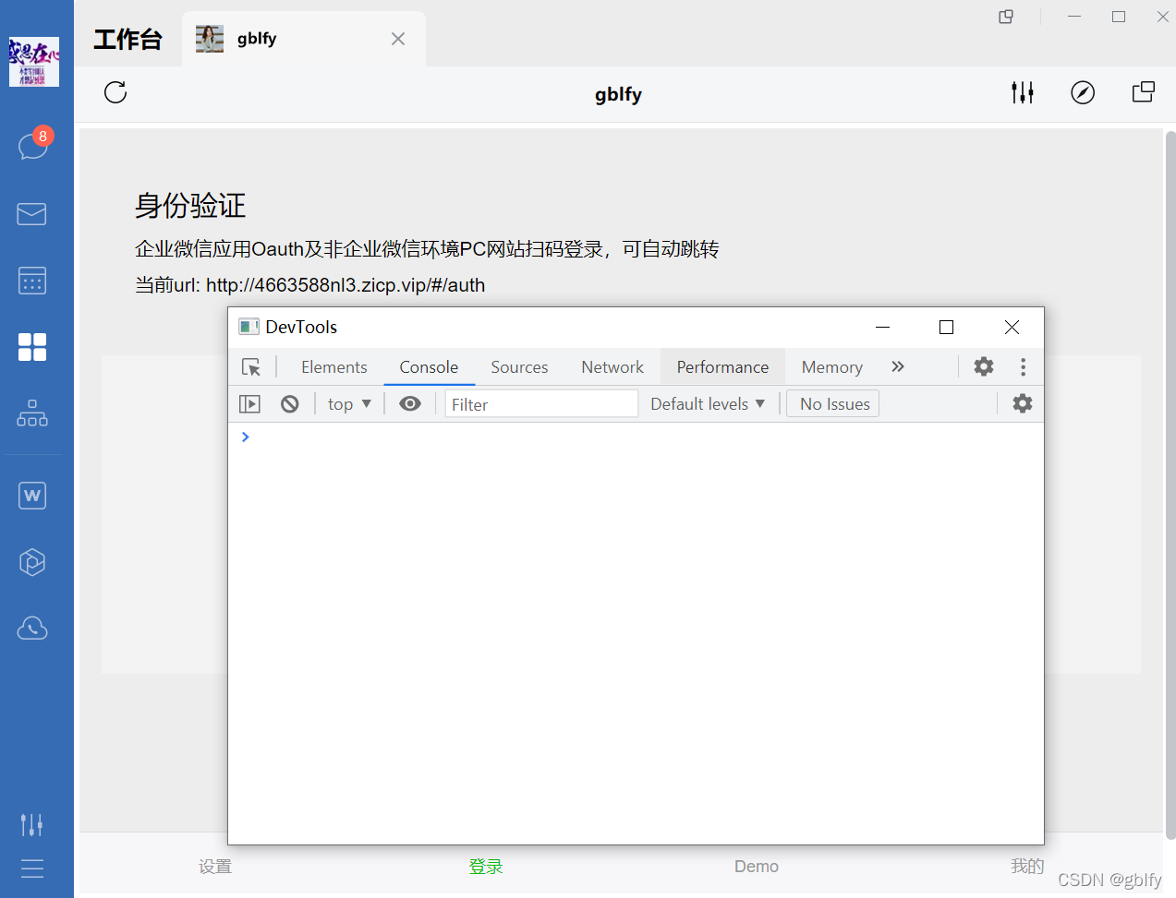The image size is (1176, 898).
Task: Open the contacts organization icon
Action: pyautogui.click(x=31, y=413)
